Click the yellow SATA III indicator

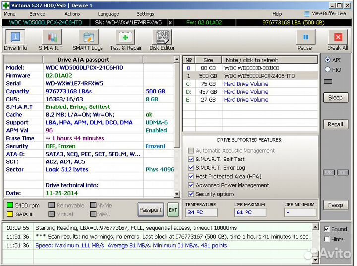(x=10, y=214)
